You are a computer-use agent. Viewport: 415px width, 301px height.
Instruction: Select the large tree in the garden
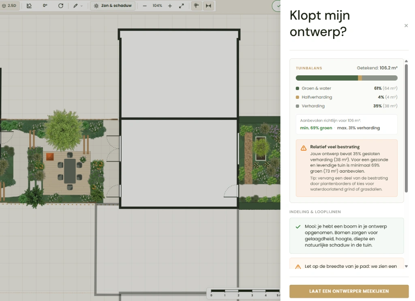coord(64,130)
